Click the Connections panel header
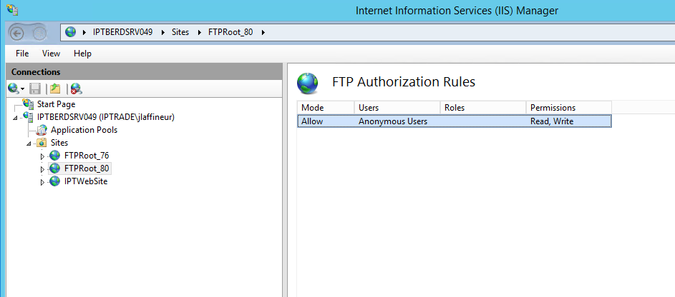Viewport: 675px width, 297px height. pos(144,71)
